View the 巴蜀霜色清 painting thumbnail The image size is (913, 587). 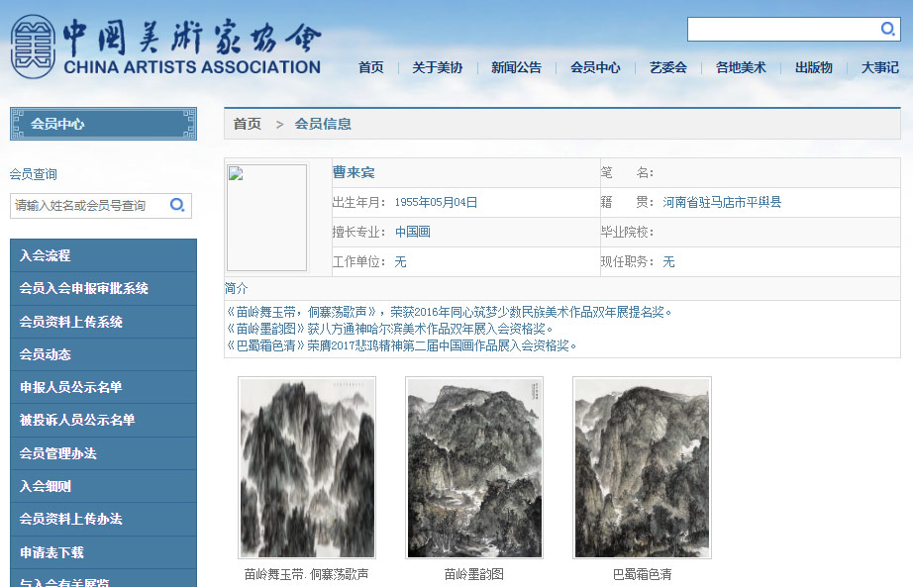642,467
